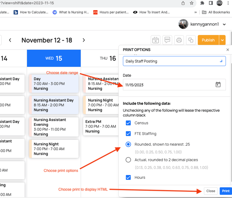Uncheck the Census checkbox
The image size is (232, 198).
128,123
